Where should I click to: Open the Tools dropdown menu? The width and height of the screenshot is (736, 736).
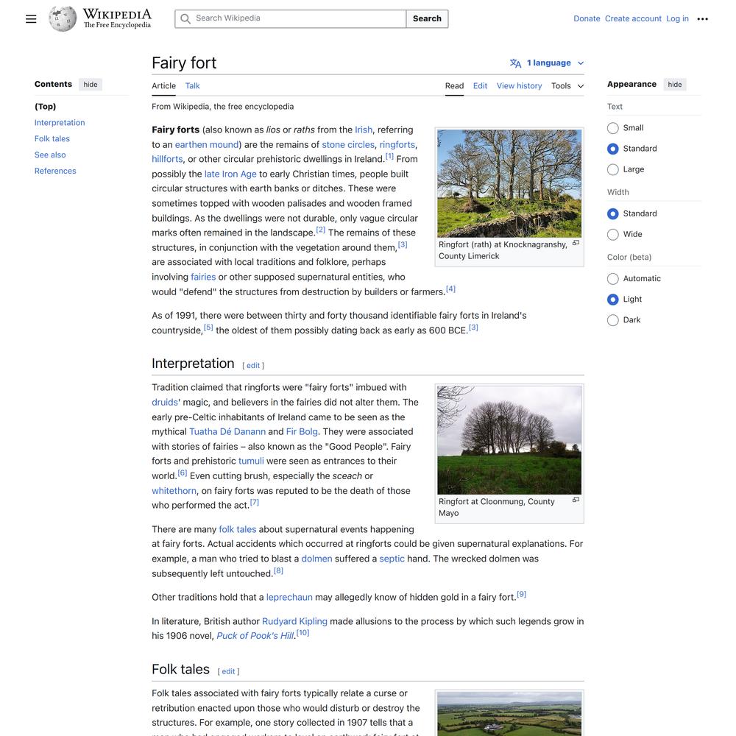567,86
